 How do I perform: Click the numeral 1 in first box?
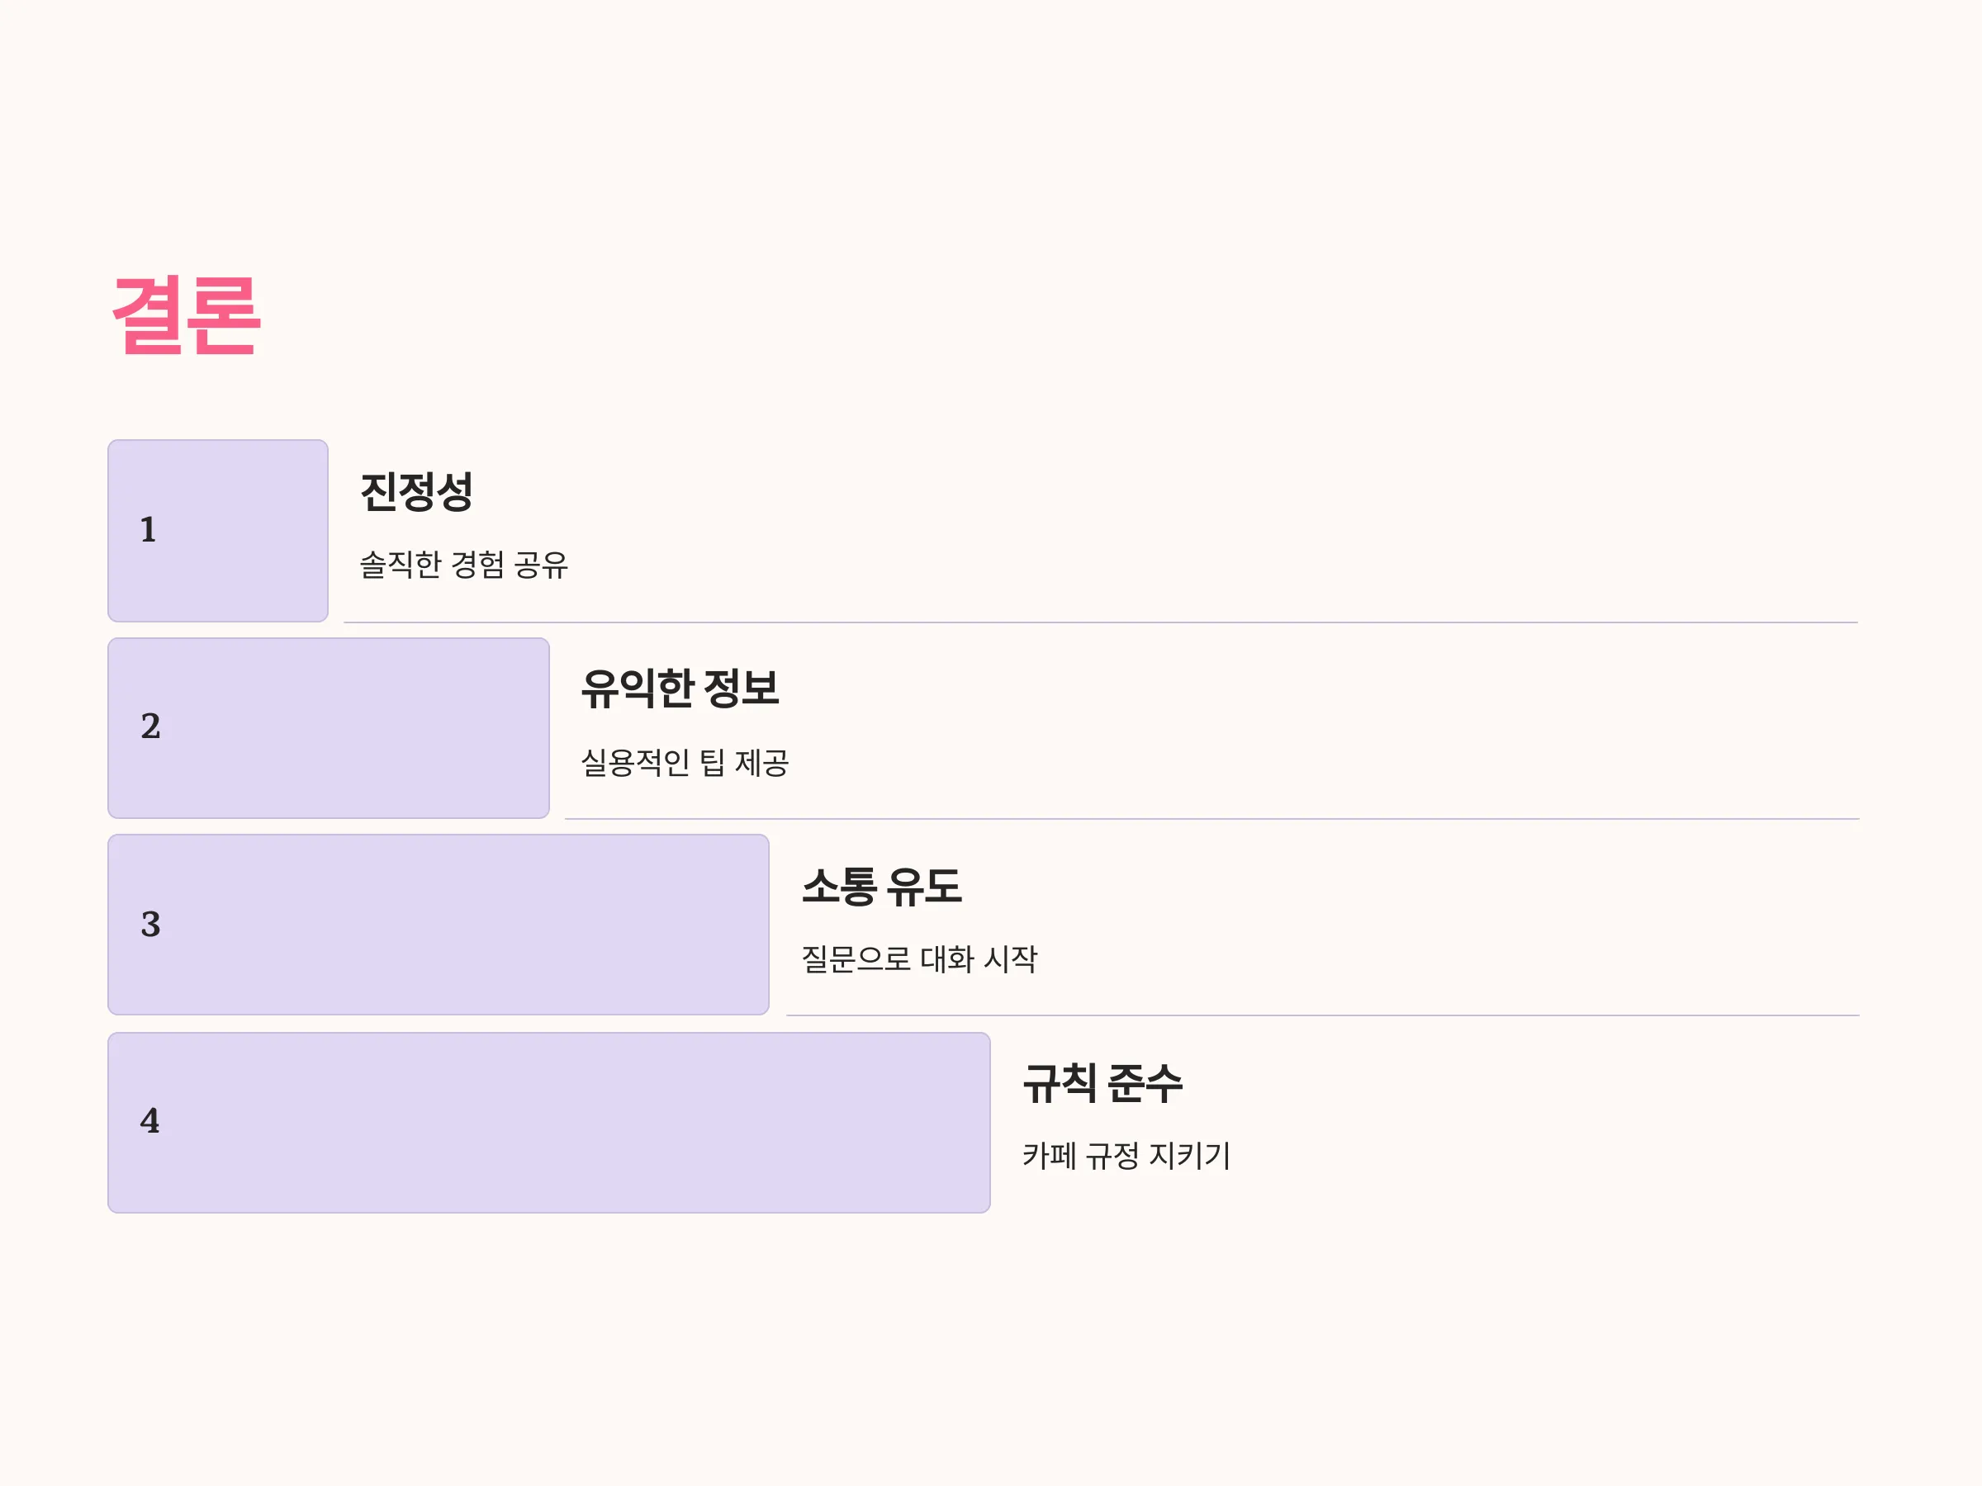pyautogui.click(x=149, y=529)
